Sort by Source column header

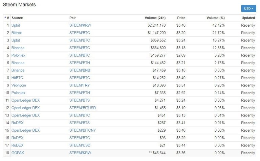(x=17, y=18)
